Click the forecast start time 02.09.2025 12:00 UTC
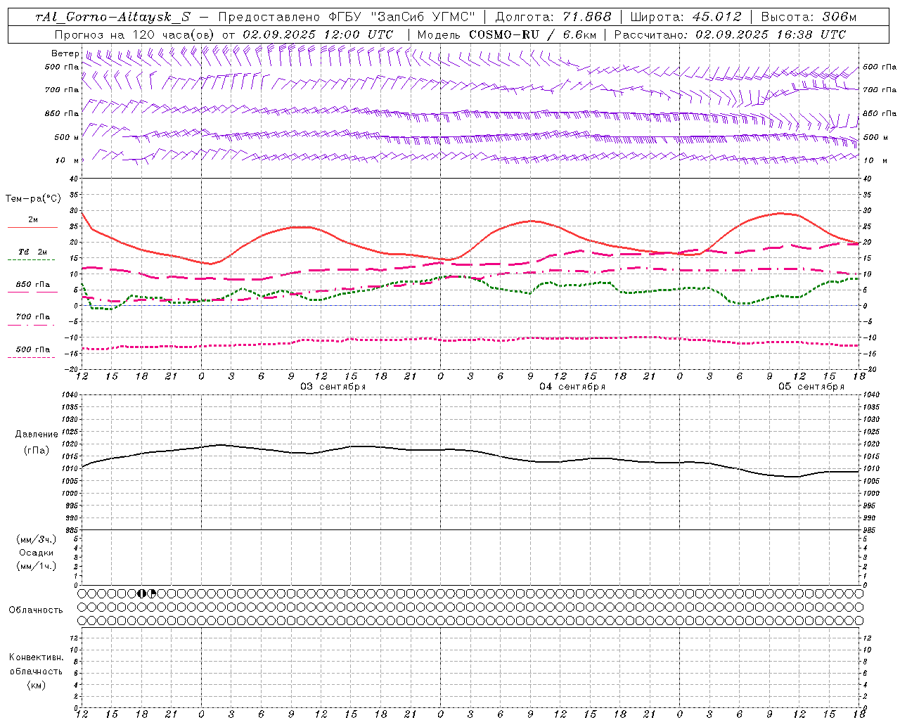This screenshot has width=900, height=720. [x=318, y=34]
